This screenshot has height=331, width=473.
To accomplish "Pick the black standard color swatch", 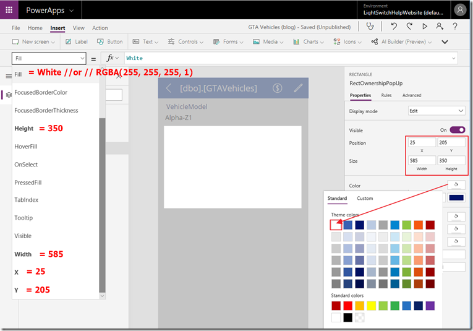I will click(x=347, y=317).
